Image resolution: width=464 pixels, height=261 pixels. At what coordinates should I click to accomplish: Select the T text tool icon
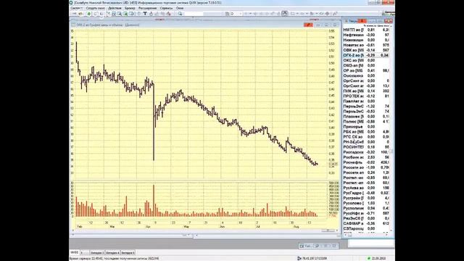[x=145, y=14]
